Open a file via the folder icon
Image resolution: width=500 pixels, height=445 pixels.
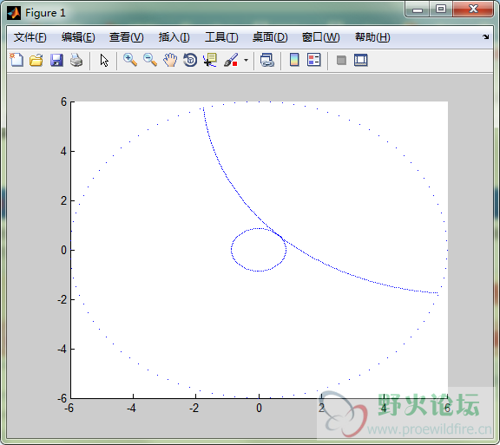[36, 60]
